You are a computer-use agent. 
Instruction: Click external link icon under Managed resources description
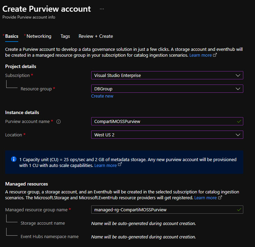click(220, 198)
